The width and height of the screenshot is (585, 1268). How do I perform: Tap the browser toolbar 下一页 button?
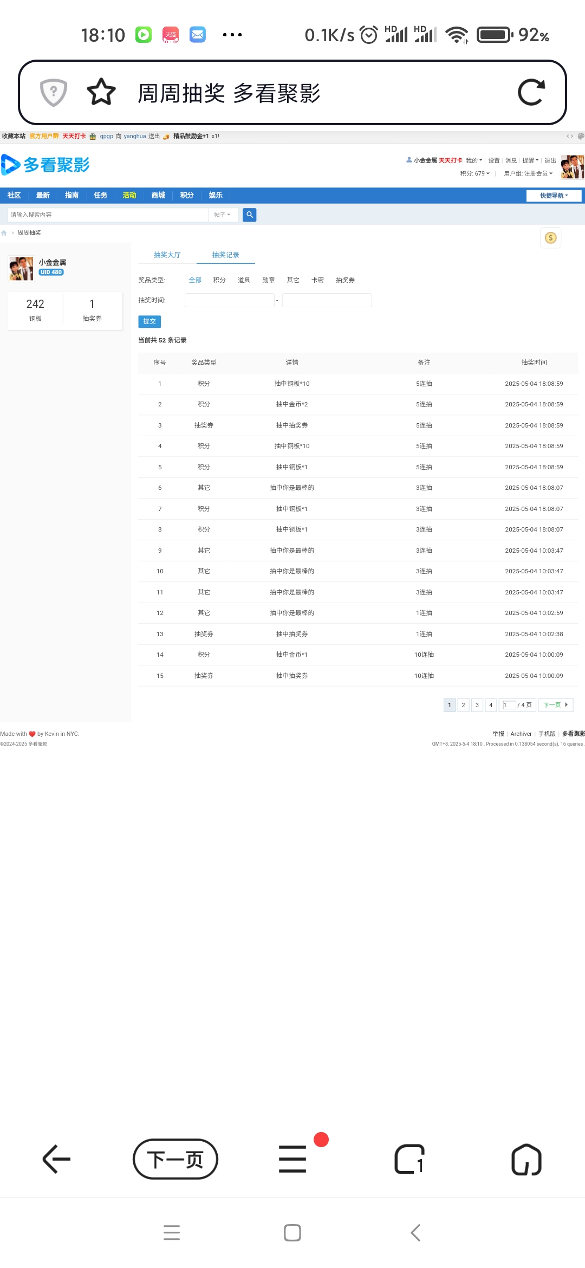(175, 1159)
